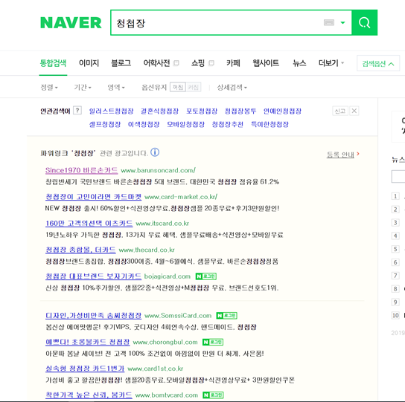Click the new-window icon next to 어학사전

click(176, 63)
